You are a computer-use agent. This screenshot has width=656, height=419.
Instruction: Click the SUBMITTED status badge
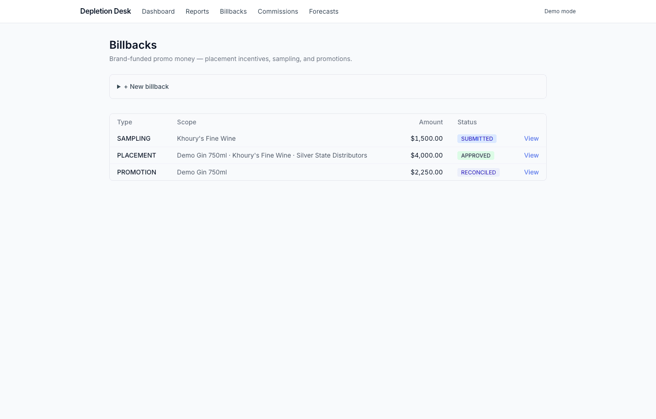(477, 139)
